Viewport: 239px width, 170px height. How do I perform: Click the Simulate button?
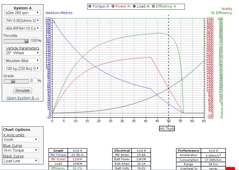pos(22,90)
